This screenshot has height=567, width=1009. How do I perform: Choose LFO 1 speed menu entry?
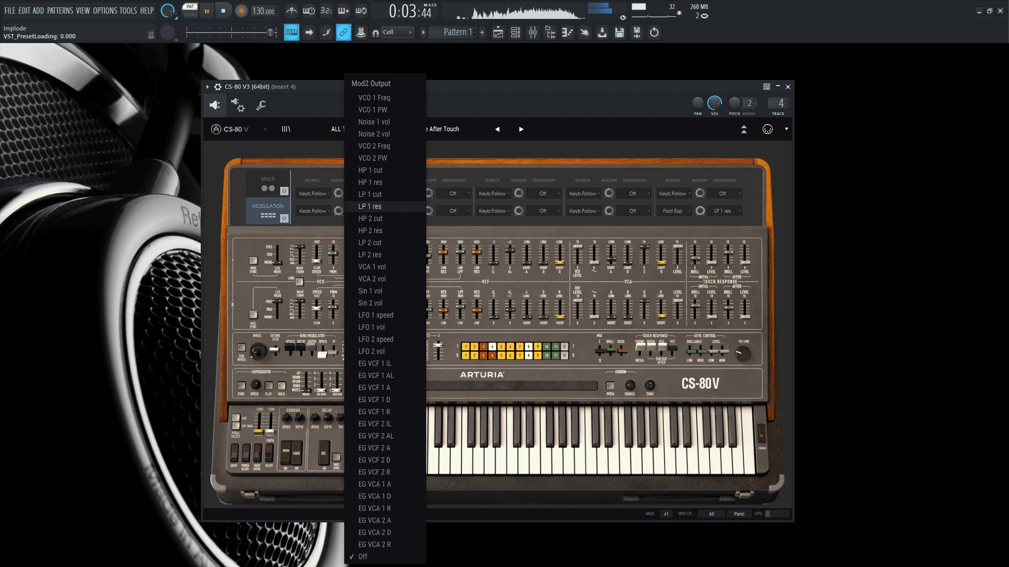click(x=385, y=315)
